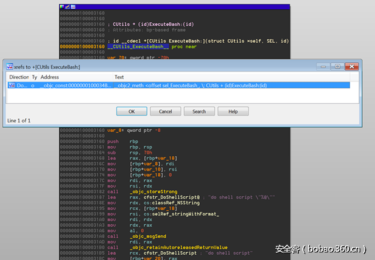375x260 pixels.
Task: Sort by the Address column header
Action: [x=49, y=77]
